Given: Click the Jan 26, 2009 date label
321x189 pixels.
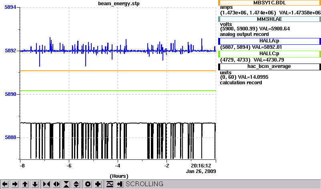Looking at the screenshot, I should [x=201, y=171].
